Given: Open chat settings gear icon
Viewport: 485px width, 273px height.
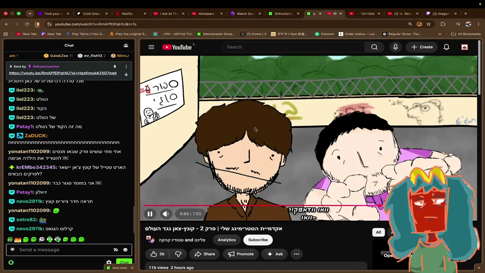Looking at the screenshot, I should (109, 262).
